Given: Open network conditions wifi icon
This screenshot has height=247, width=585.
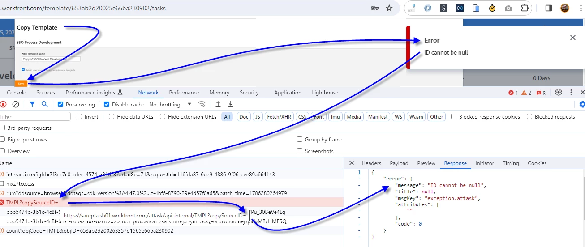Looking at the screenshot, I should 202,104.
